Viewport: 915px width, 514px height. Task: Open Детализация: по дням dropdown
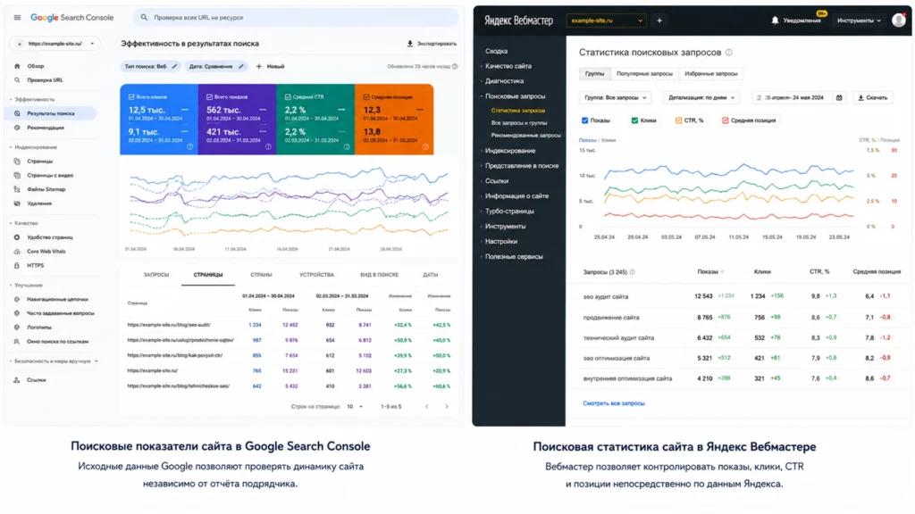click(x=701, y=98)
